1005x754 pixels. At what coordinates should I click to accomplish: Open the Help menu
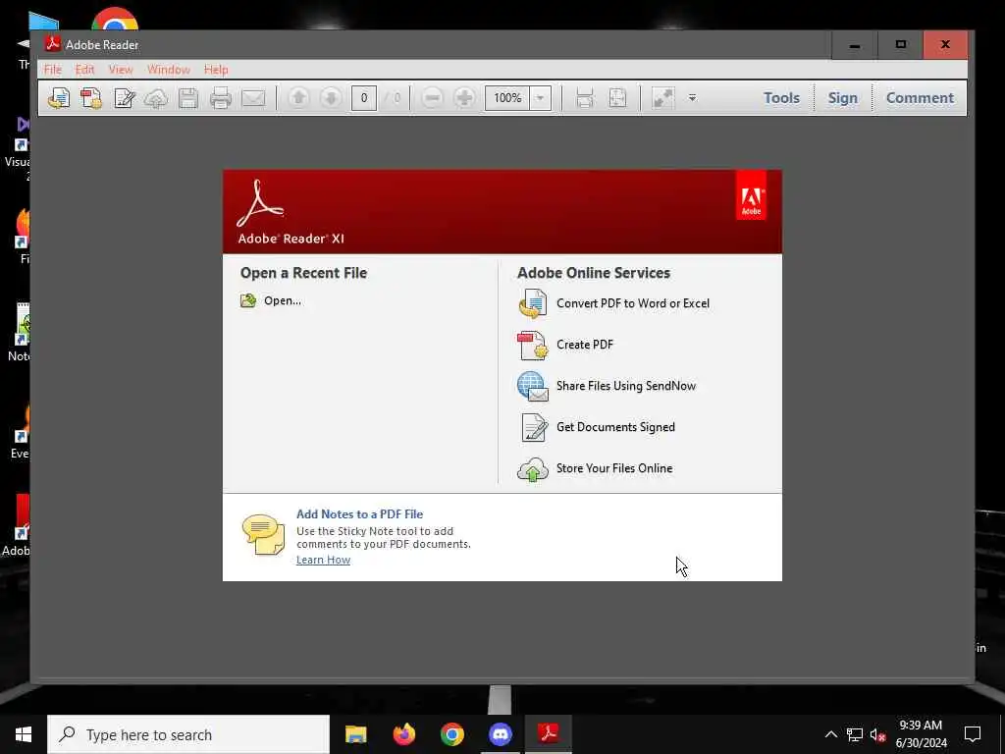click(216, 70)
